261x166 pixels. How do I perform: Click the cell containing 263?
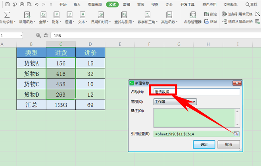61,94
